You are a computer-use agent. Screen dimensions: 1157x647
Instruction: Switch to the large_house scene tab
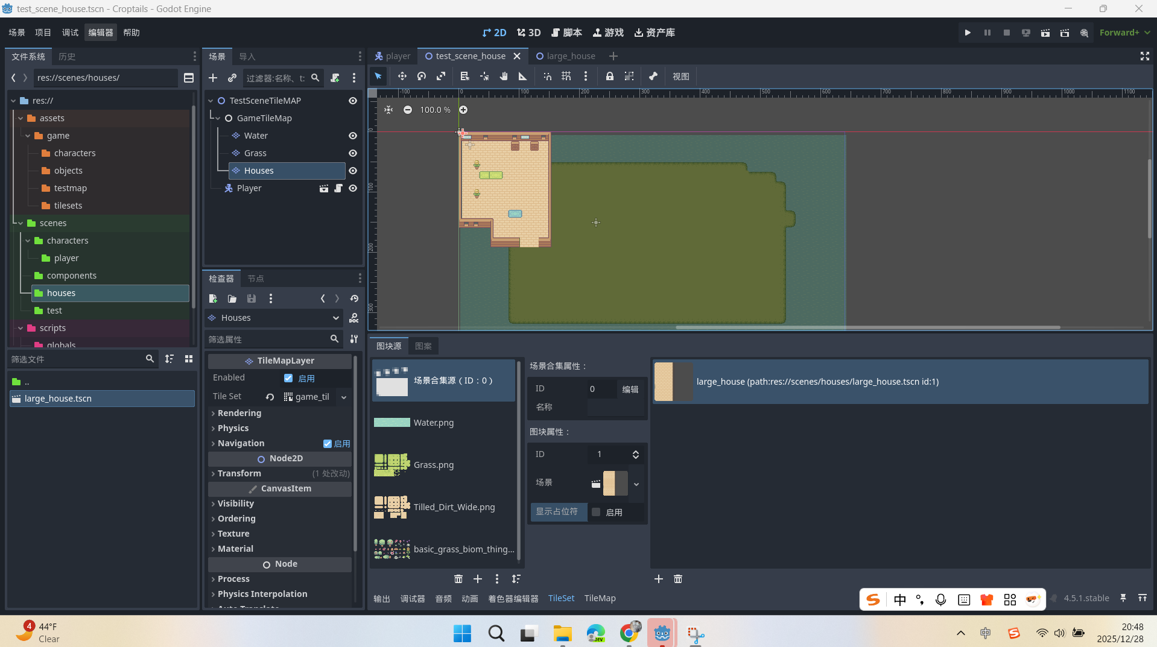click(570, 56)
